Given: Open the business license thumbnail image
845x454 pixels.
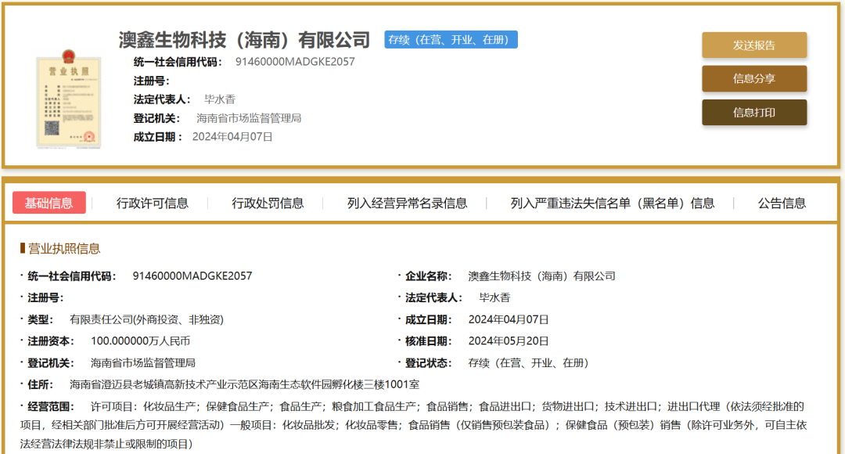Looking at the screenshot, I should [x=68, y=101].
